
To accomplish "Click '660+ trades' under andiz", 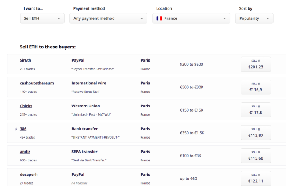I will pos(28,160).
